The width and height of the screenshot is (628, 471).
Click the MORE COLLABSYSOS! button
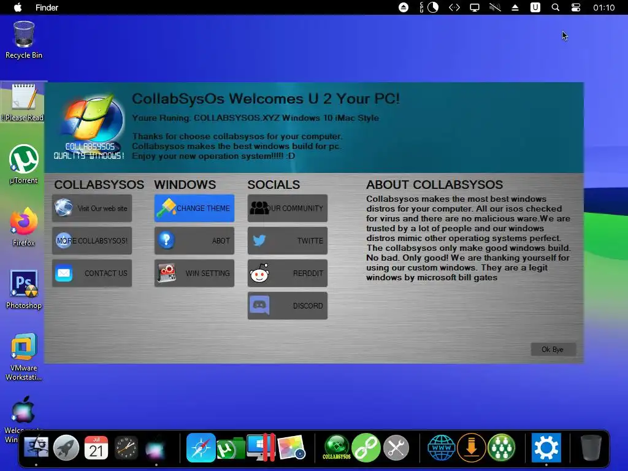pos(92,240)
